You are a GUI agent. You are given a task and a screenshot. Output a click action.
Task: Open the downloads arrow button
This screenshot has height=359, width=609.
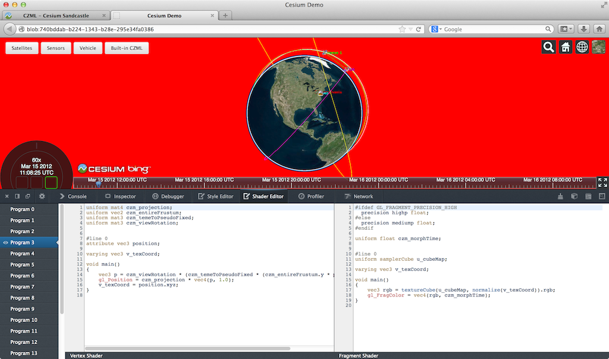point(583,29)
